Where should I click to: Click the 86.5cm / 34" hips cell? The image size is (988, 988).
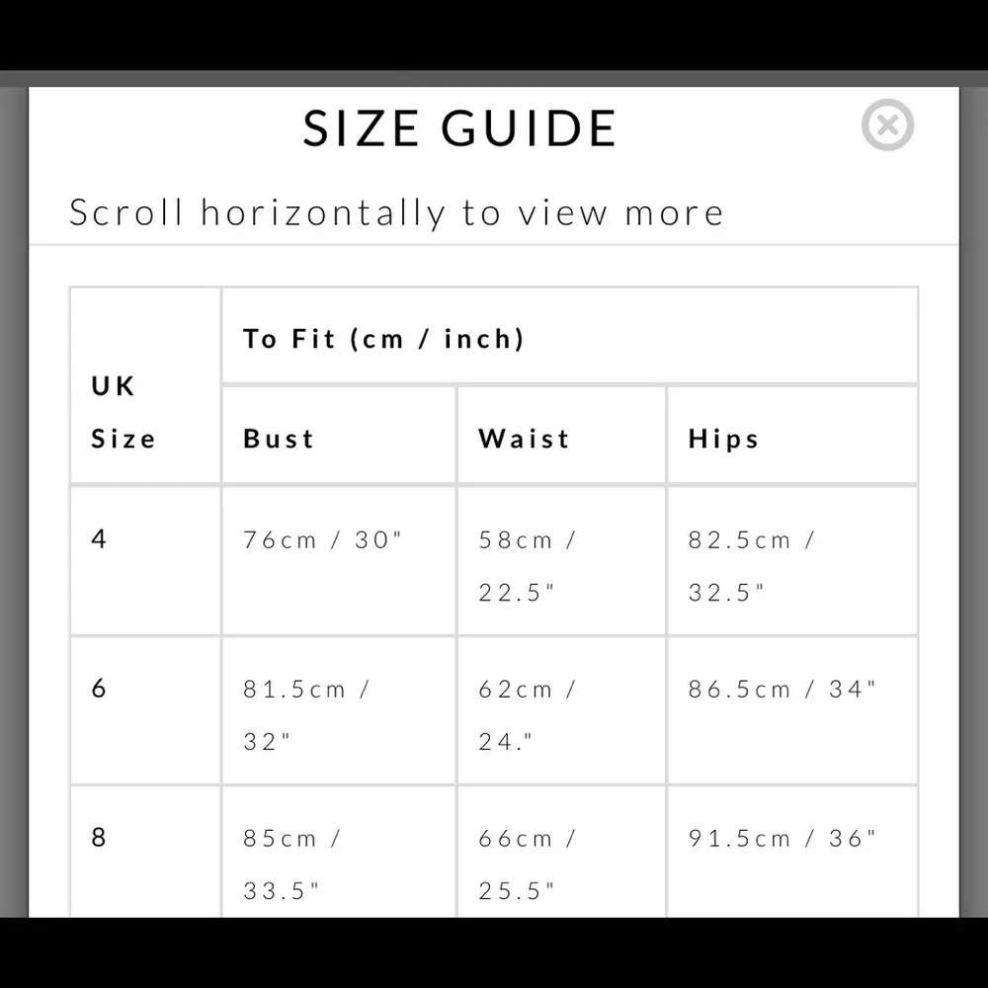tap(782, 690)
